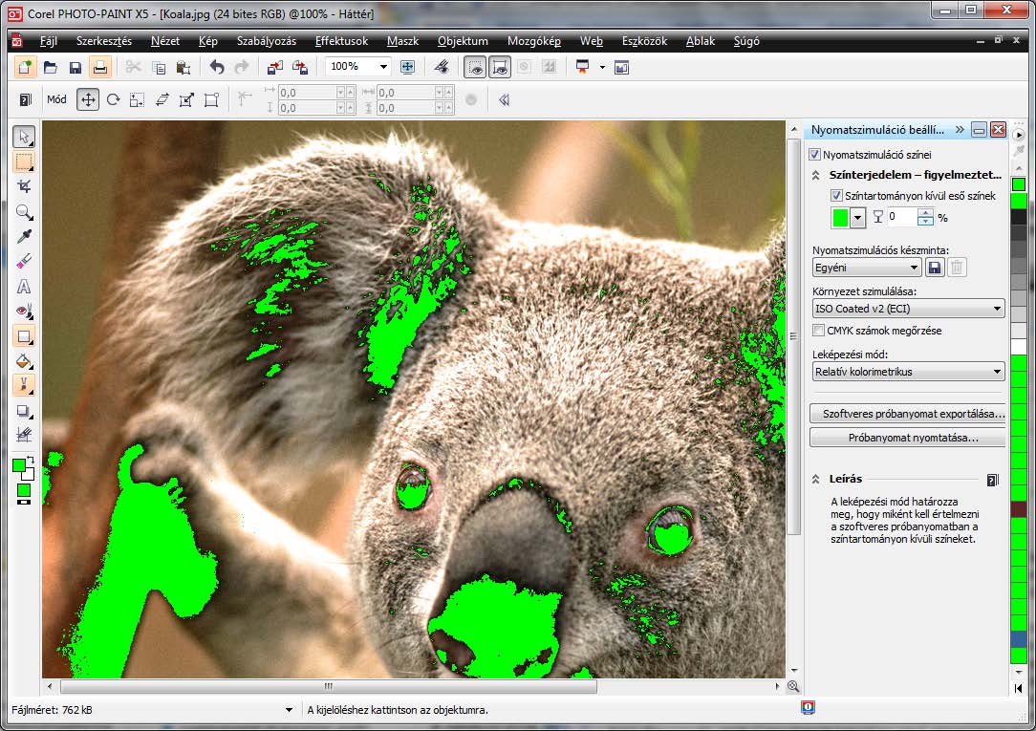Select the Red Eye Removal tool
This screenshot has width=1036, height=731.
[x=24, y=312]
